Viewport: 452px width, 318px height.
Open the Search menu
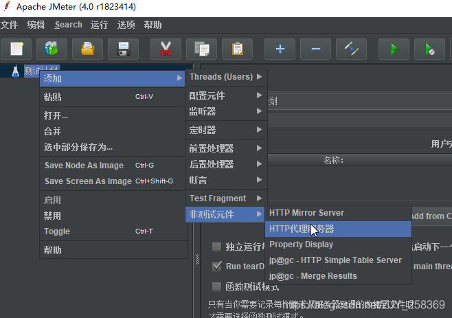click(x=69, y=25)
